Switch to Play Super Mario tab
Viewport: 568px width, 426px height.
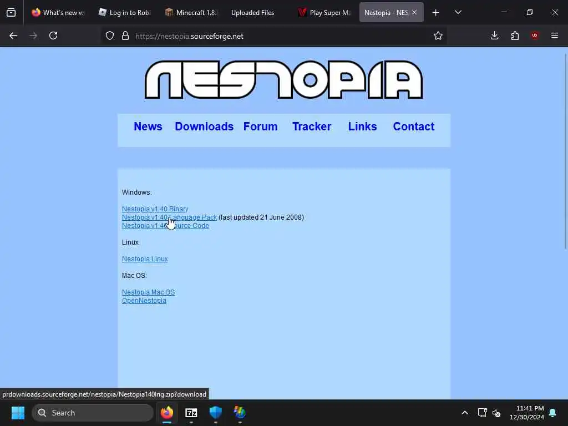[324, 13]
